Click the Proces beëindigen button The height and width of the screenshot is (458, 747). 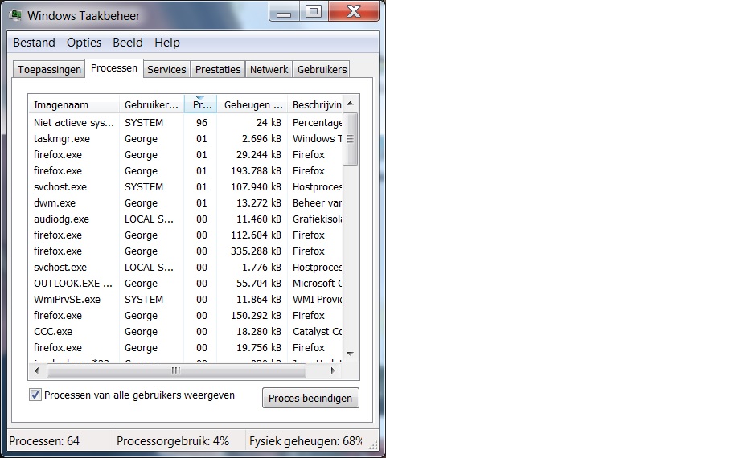[x=310, y=398]
